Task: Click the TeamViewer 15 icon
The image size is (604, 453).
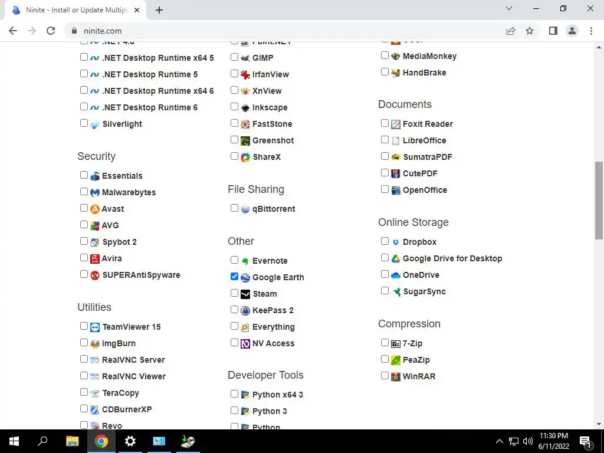Action: coord(95,327)
